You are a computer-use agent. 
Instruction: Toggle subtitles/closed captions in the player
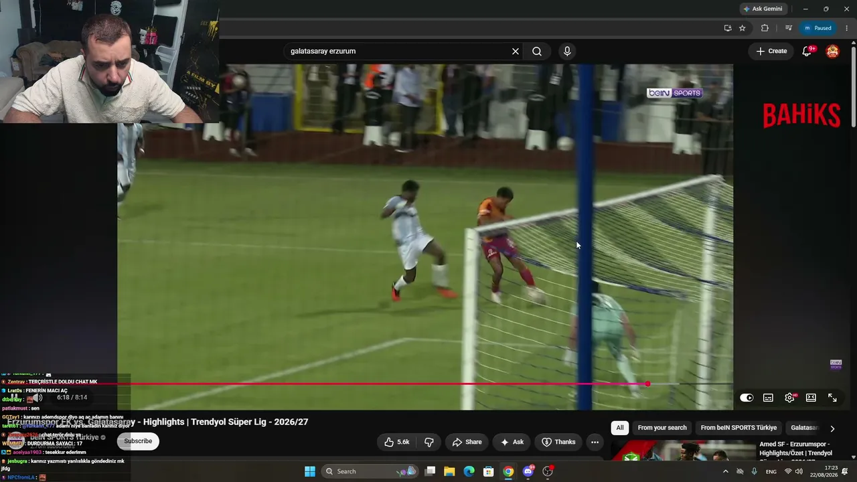768,398
